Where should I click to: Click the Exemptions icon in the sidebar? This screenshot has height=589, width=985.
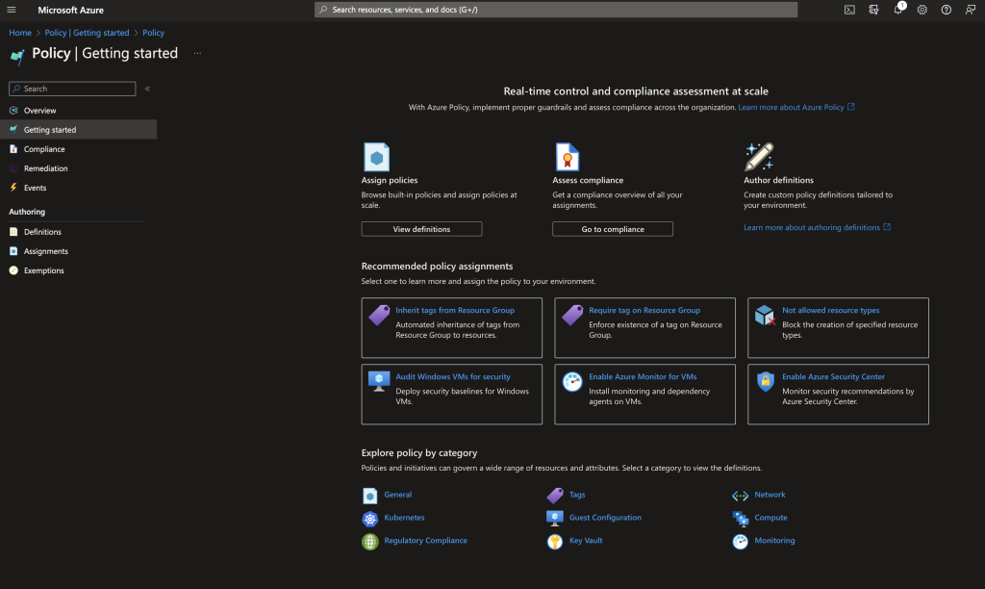13,270
